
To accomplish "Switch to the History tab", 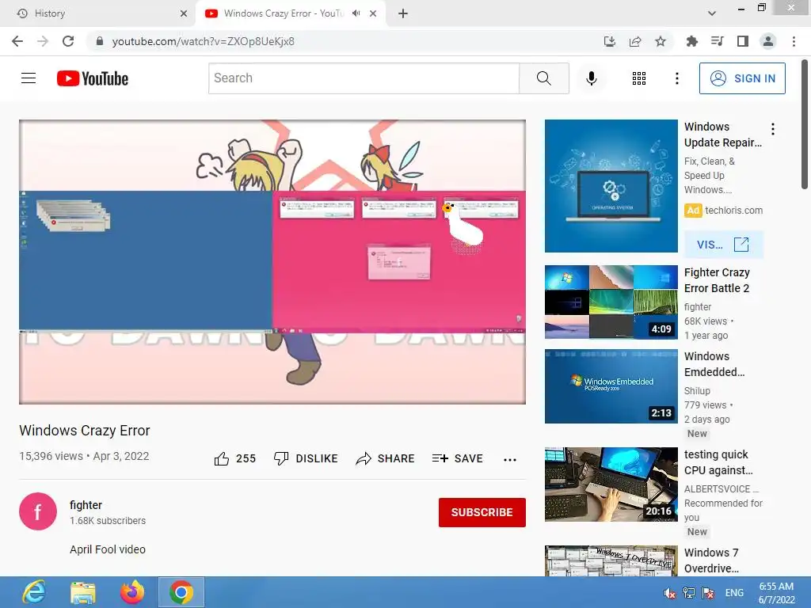I will [x=98, y=13].
